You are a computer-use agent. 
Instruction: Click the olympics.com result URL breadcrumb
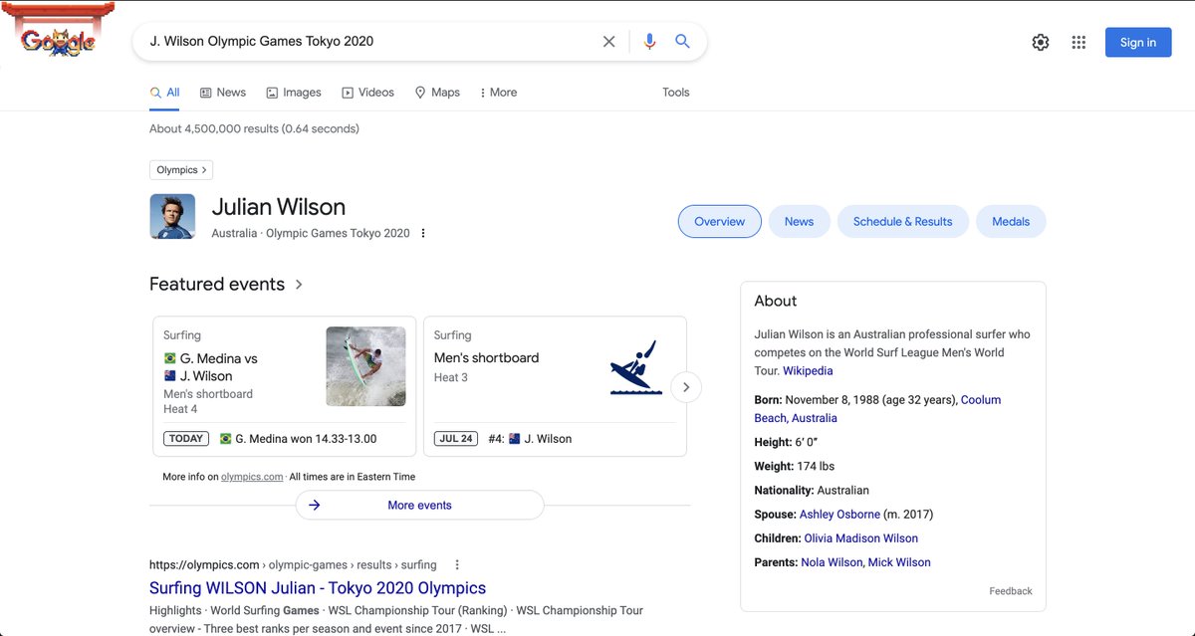coord(293,564)
